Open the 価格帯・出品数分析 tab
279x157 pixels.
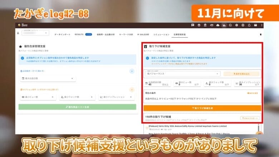tap(106, 34)
